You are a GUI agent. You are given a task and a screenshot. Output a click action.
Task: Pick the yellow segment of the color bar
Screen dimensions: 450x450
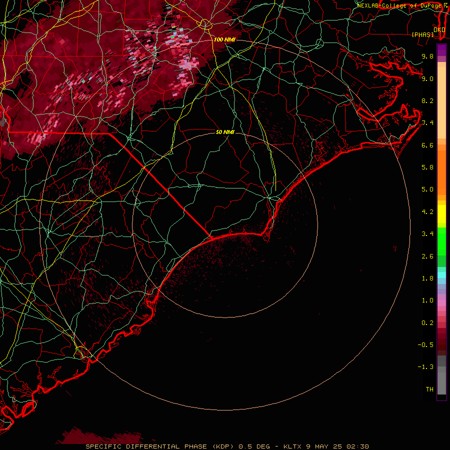tap(441, 214)
